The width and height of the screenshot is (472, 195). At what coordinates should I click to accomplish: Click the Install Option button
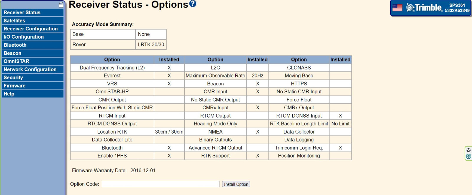pos(236,184)
